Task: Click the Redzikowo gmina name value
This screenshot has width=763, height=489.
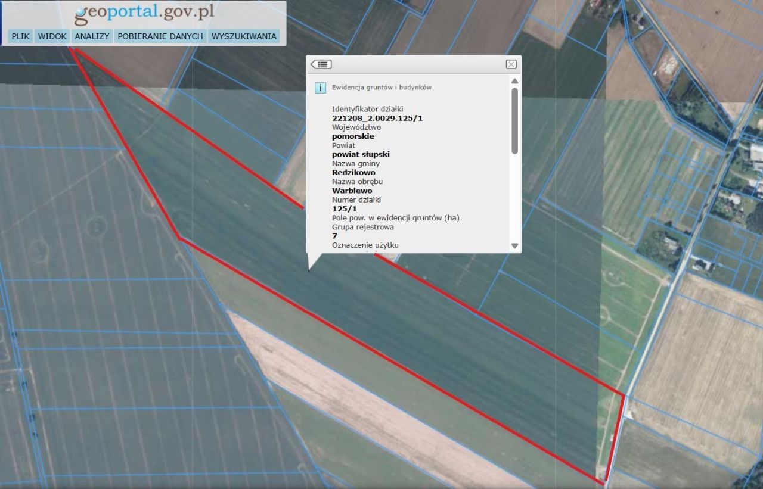Action: point(353,173)
